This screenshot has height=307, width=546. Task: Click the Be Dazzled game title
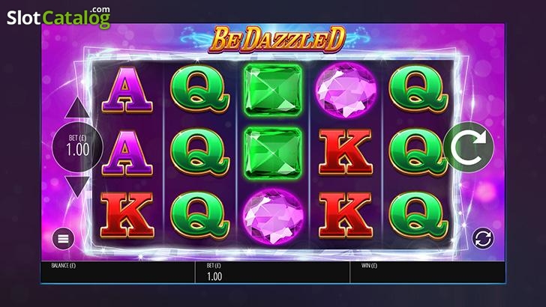277,39
